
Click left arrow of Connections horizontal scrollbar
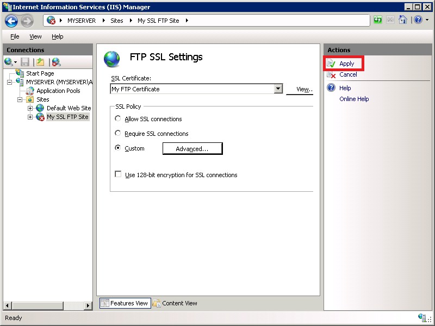click(7, 306)
